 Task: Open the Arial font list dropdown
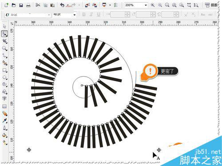[49, 15]
